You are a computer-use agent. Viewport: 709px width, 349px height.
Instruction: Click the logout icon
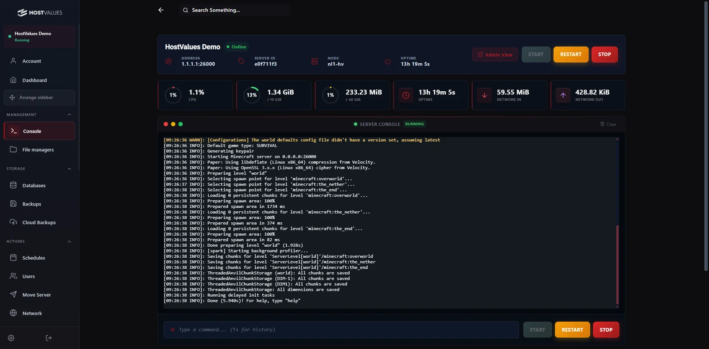point(49,338)
